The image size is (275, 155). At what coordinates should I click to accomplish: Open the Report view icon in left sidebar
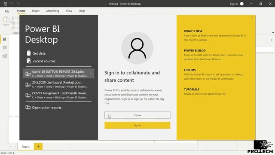tap(5, 39)
